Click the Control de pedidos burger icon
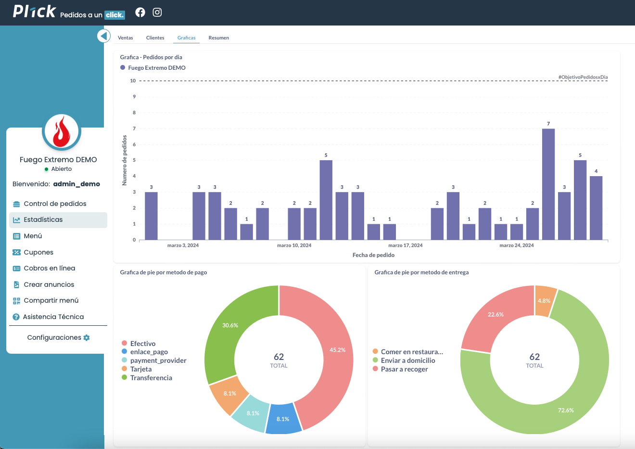Viewport: 635px width, 449px height. coord(16,204)
